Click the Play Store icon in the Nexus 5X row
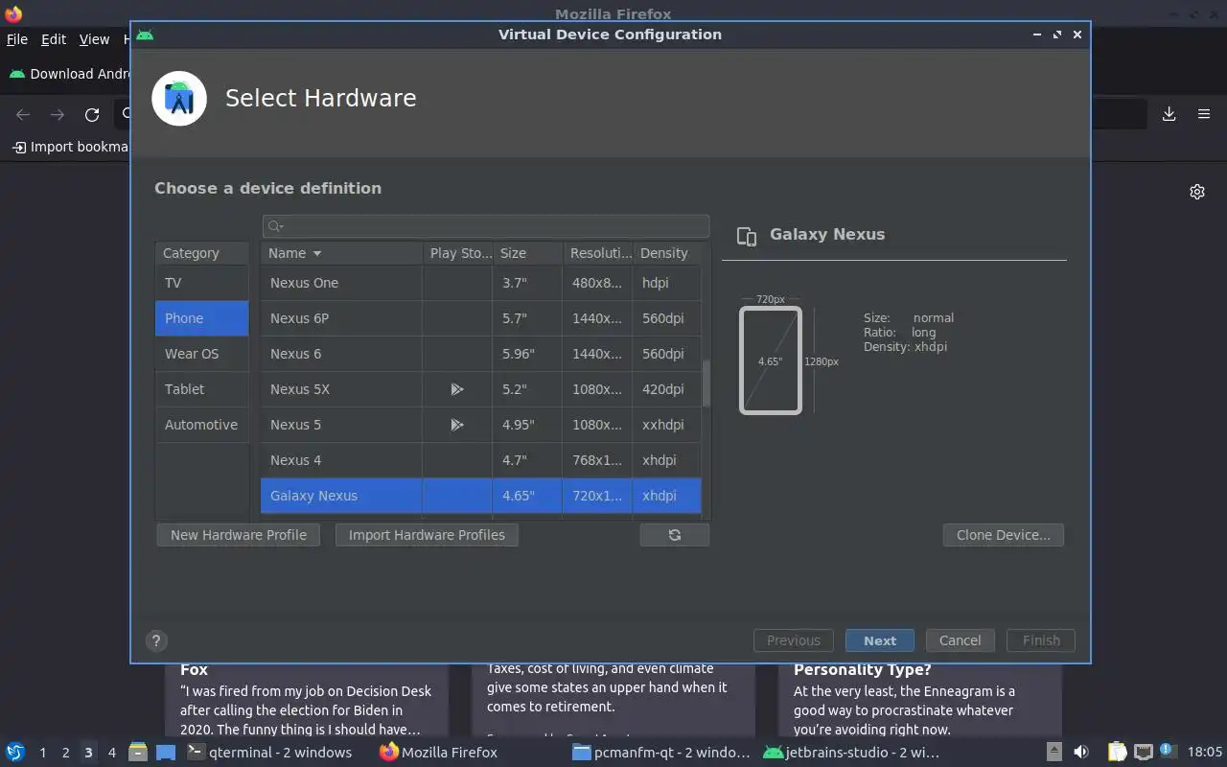Image resolution: width=1227 pixels, height=767 pixels. 457,389
